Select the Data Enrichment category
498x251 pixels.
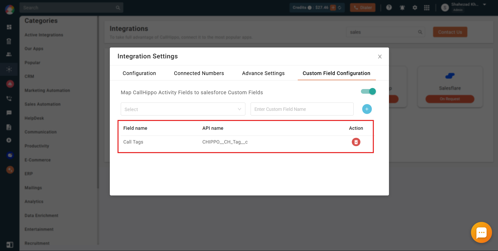click(42, 215)
